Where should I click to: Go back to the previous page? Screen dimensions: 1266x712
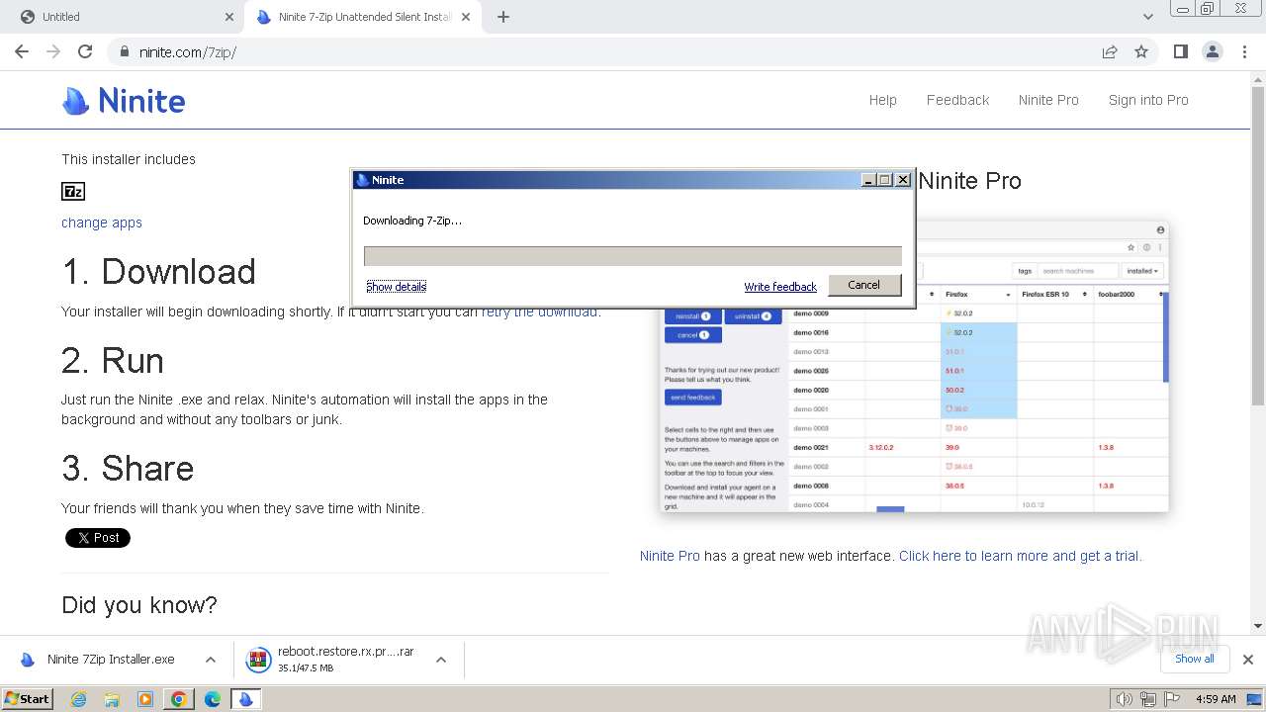pyautogui.click(x=22, y=51)
